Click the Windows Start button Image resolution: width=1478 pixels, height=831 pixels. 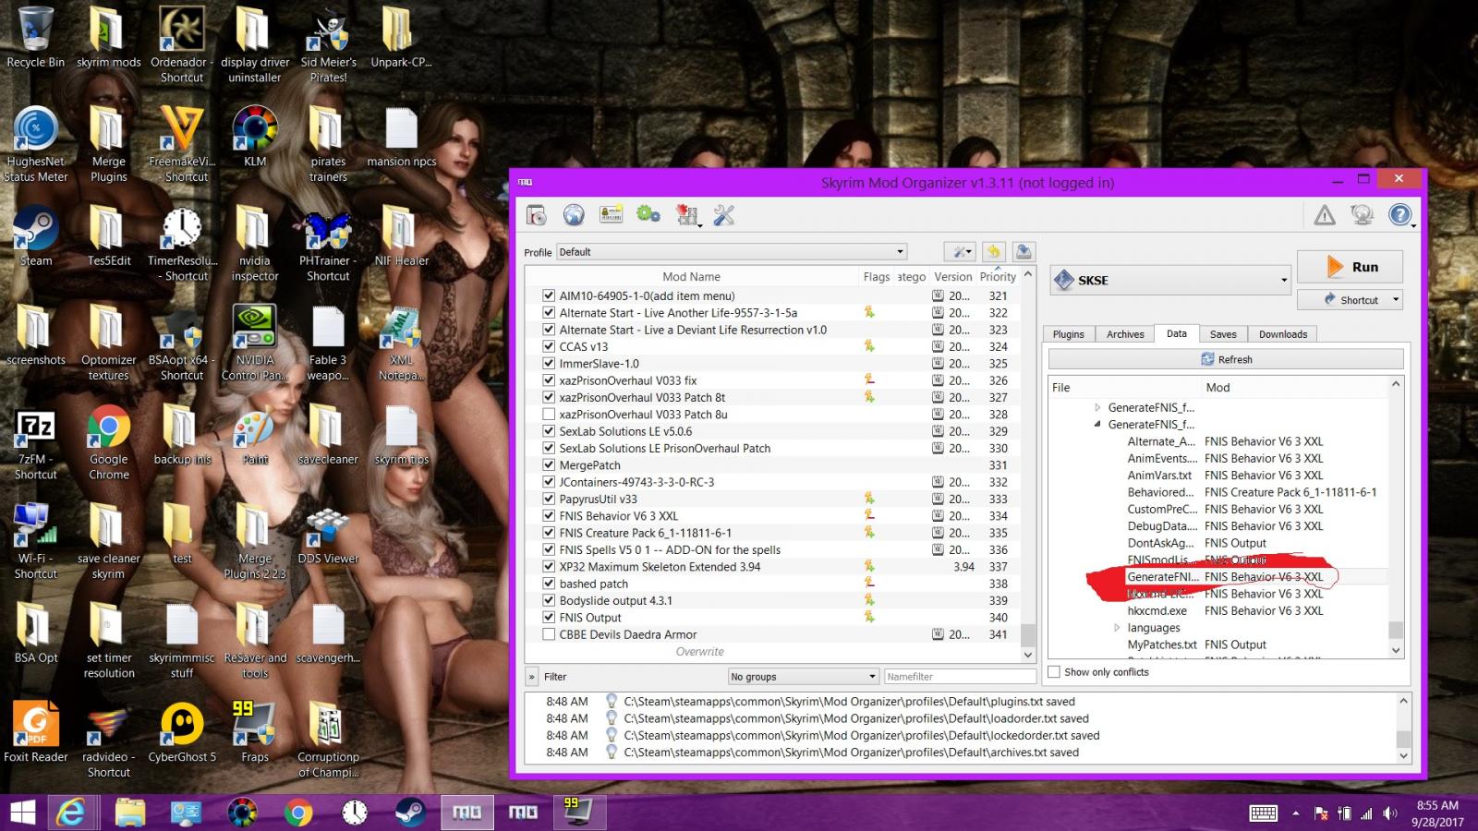click(x=23, y=813)
